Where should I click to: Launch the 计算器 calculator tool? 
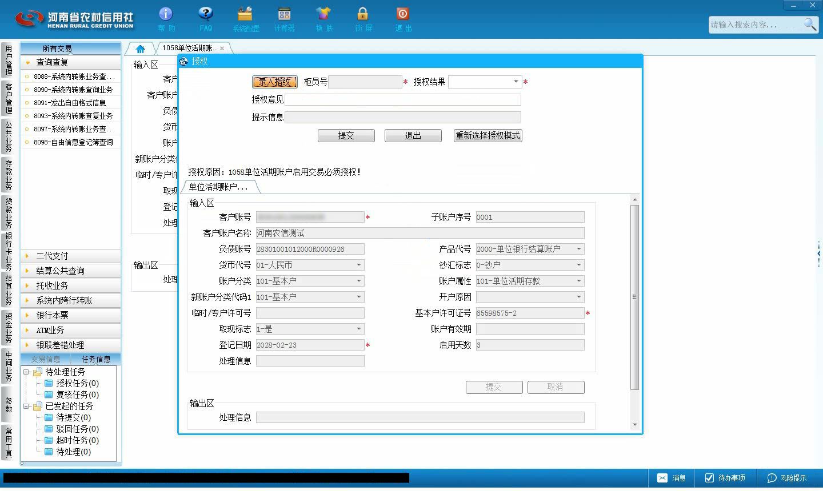point(284,19)
